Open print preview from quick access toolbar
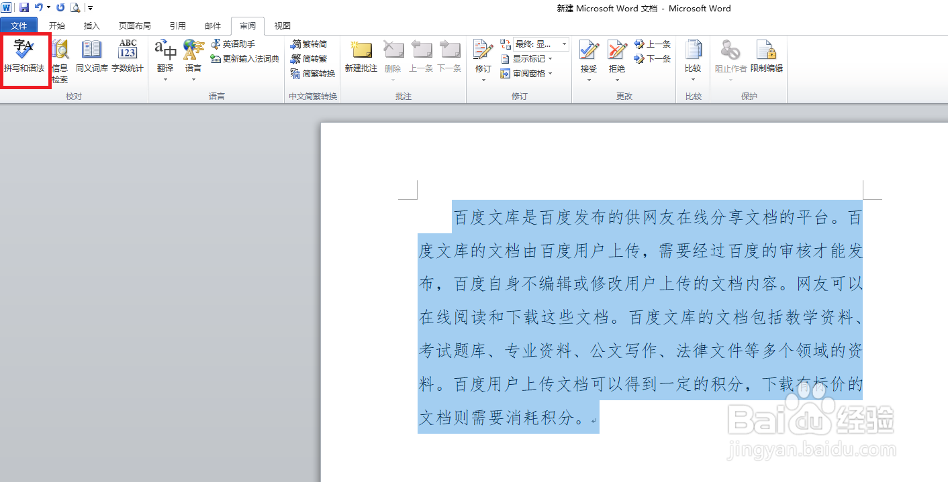Viewport: 948px width, 482px height. [x=75, y=8]
